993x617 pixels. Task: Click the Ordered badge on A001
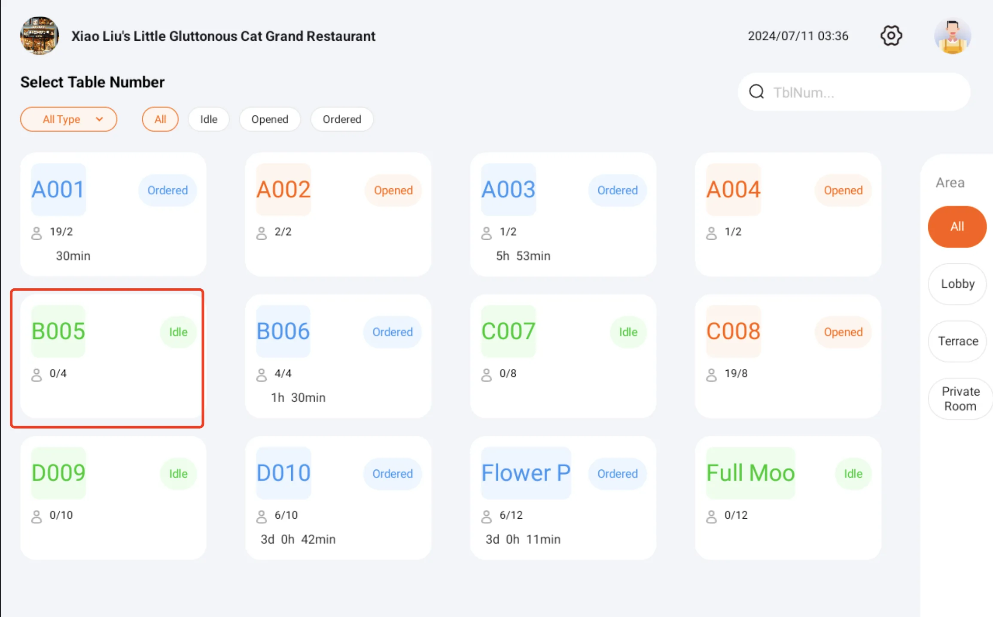click(168, 190)
